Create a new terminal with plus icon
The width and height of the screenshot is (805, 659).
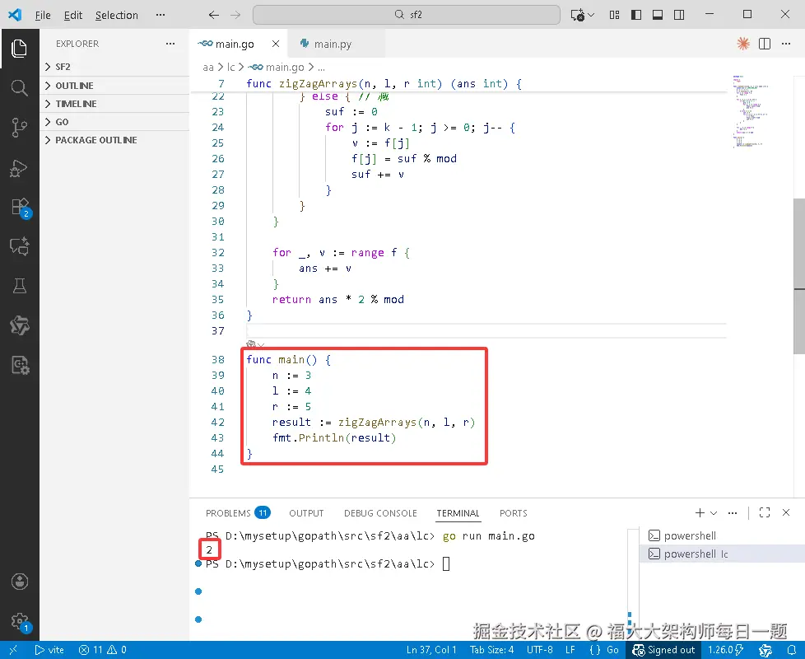pos(700,512)
